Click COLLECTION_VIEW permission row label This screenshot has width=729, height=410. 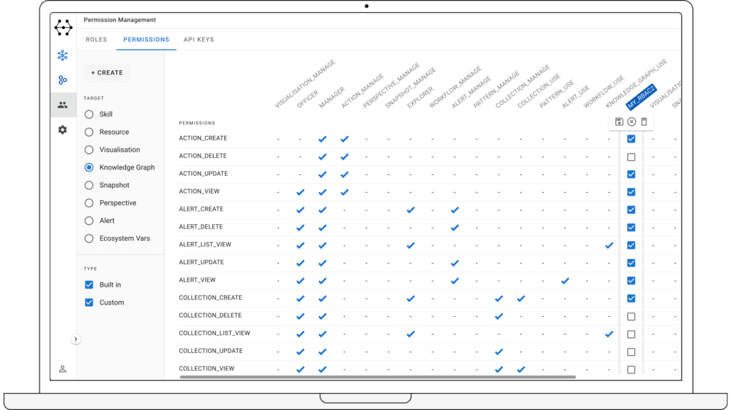coord(206,369)
